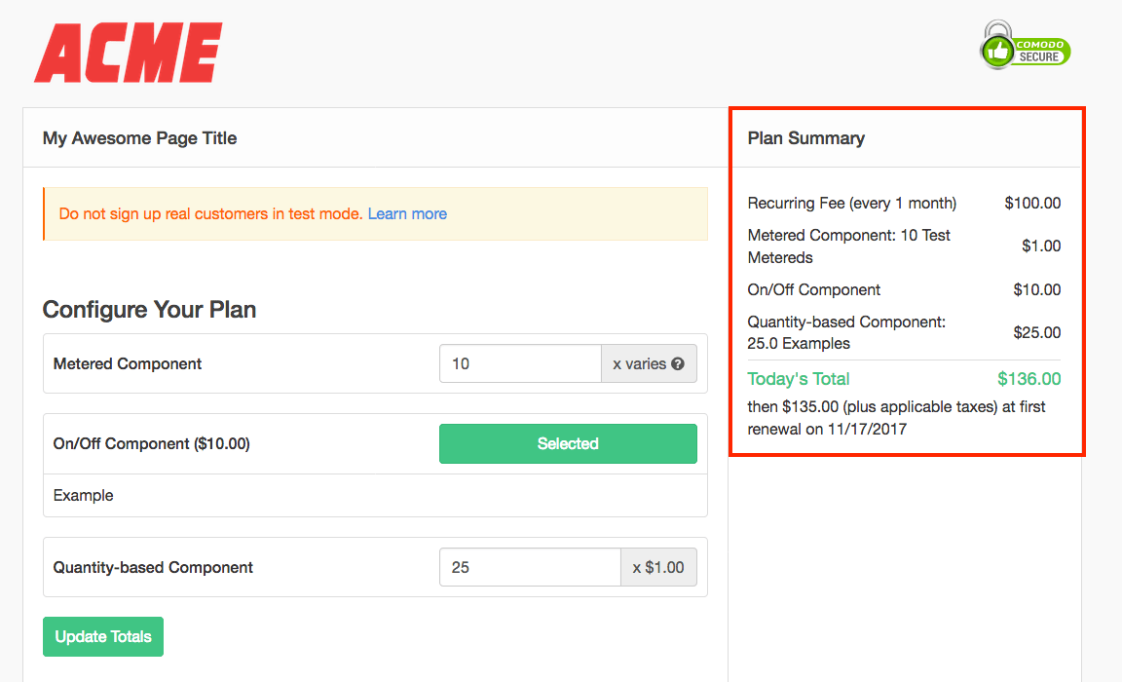Click the help question mark icon
1122x682 pixels.
tap(678, 364)
